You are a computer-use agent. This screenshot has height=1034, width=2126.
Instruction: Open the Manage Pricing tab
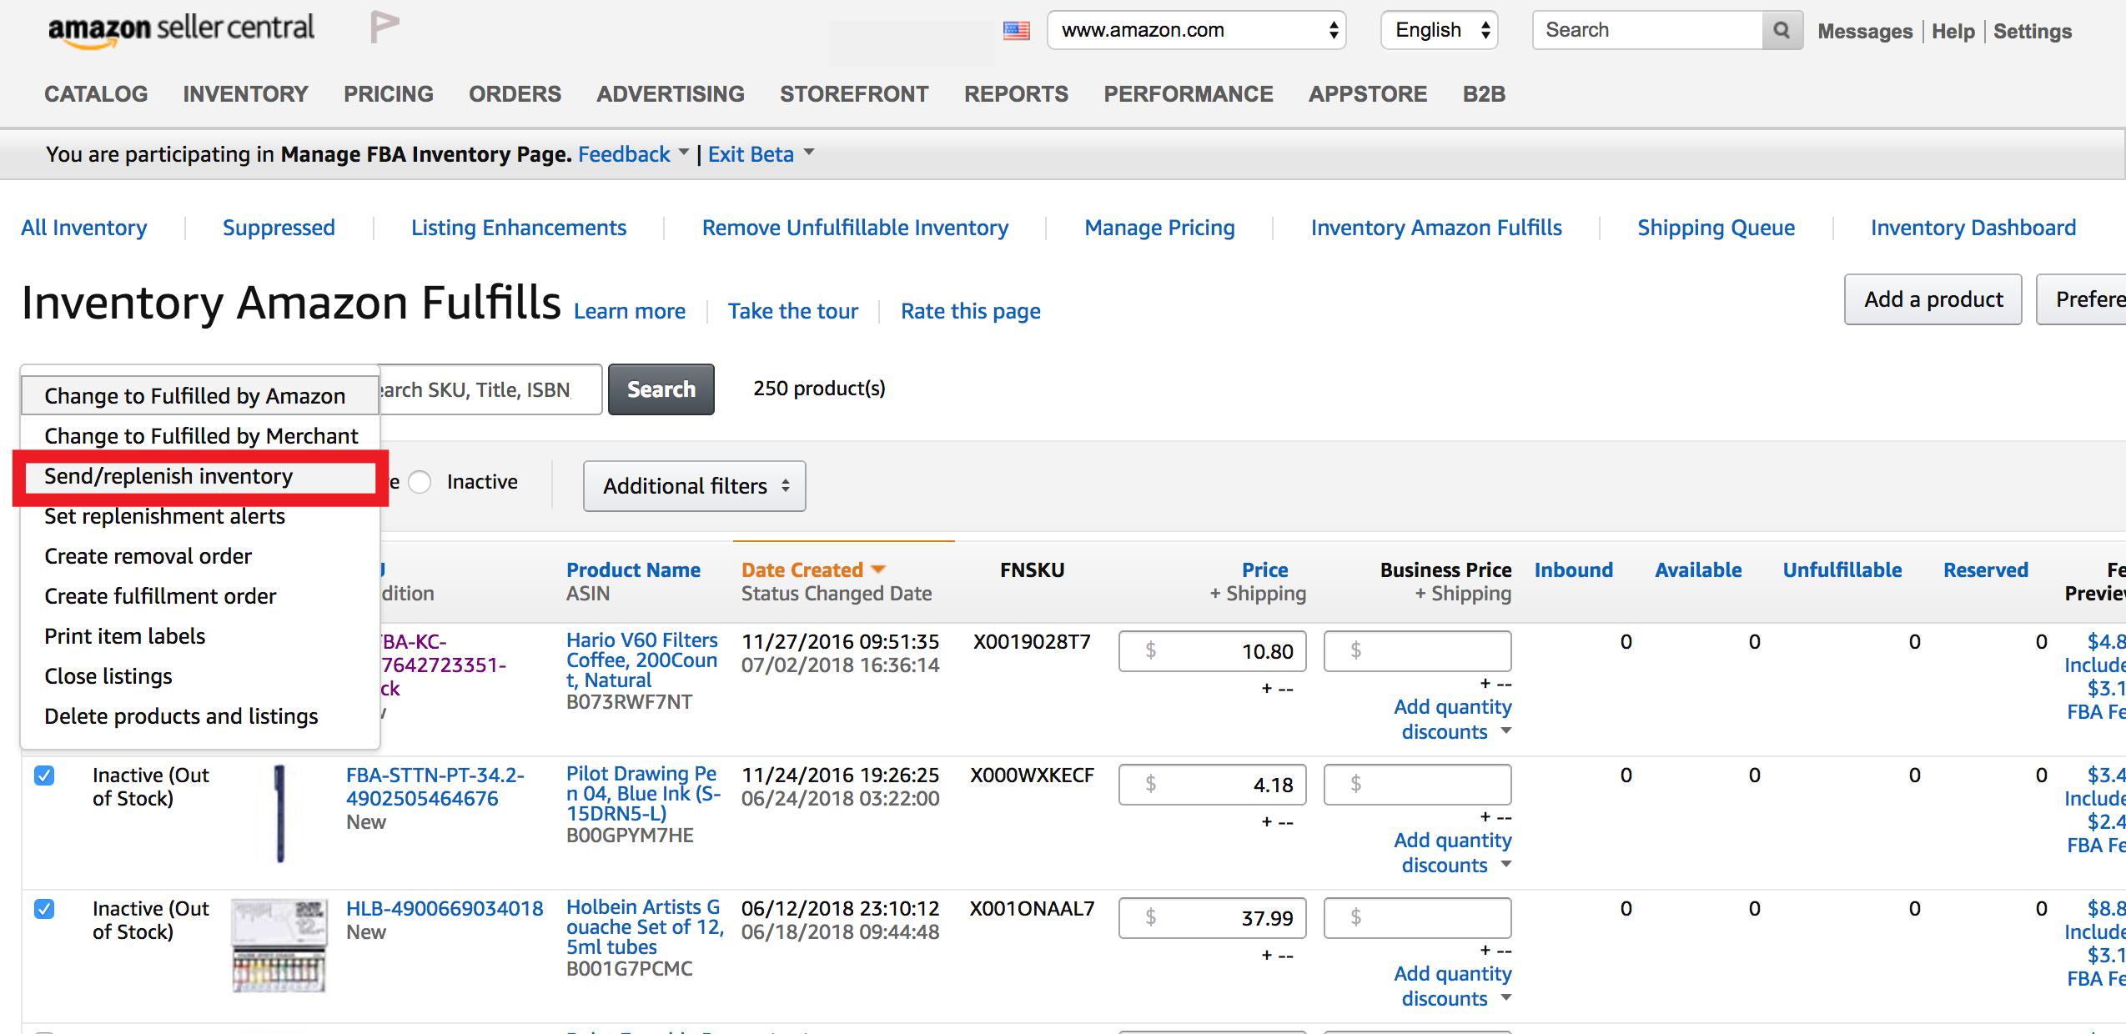[x=1159, y=228]
